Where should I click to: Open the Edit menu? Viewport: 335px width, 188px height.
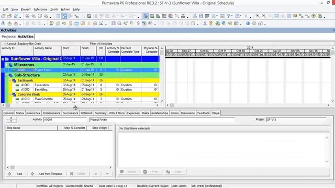(6, 9)
